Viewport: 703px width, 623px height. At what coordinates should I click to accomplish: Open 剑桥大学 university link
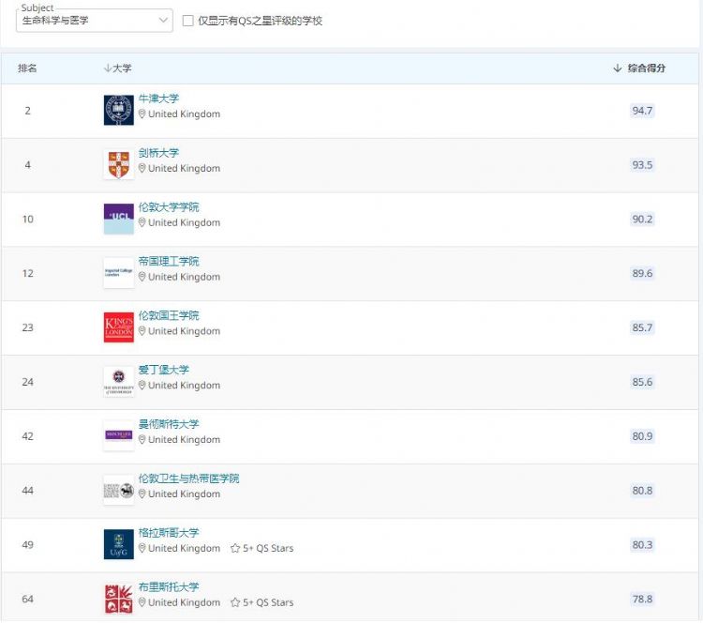point(158,153)
